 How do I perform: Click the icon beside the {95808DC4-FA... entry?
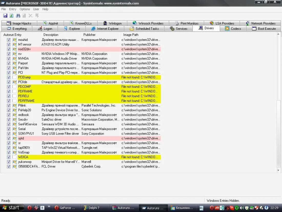(x=15, y=166)
